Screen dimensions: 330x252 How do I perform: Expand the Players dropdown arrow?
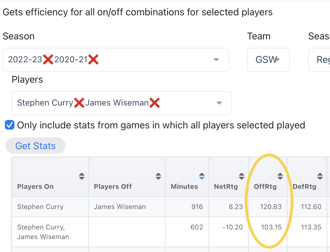click(219, 103)
